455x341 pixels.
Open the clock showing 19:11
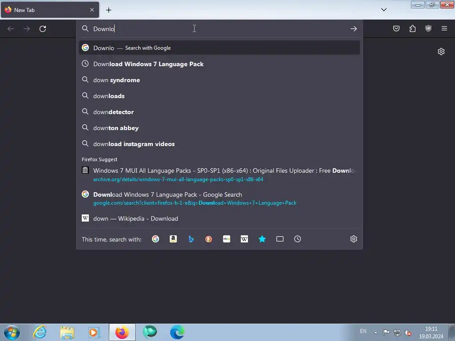431,333
